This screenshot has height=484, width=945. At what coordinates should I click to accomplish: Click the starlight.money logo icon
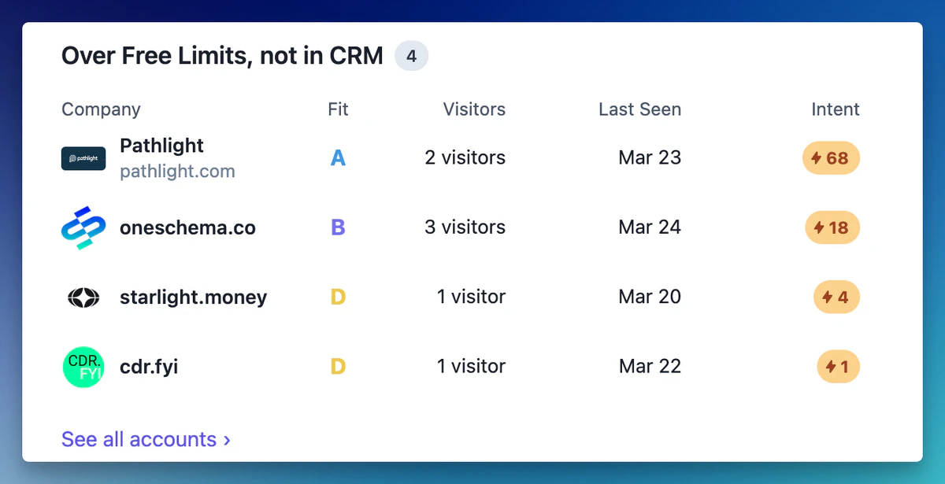(83, 297)
